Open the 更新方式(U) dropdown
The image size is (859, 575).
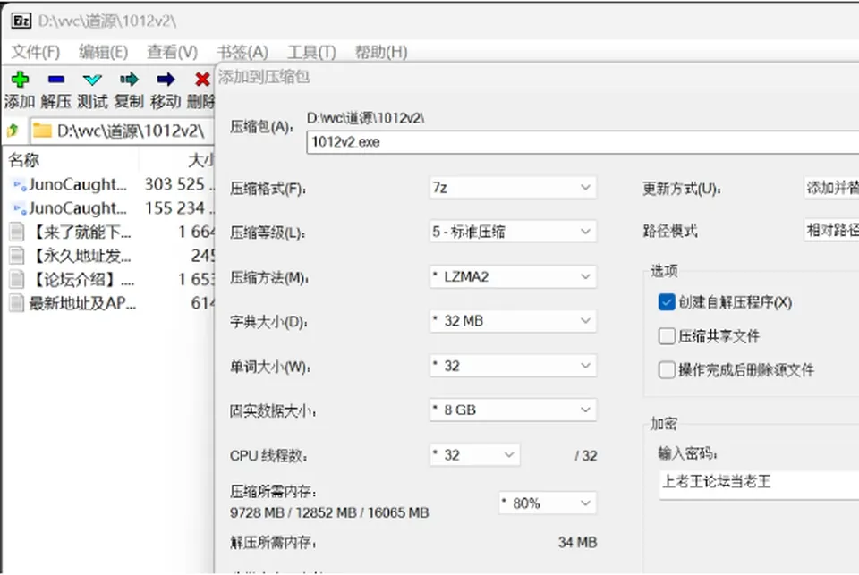831,188
